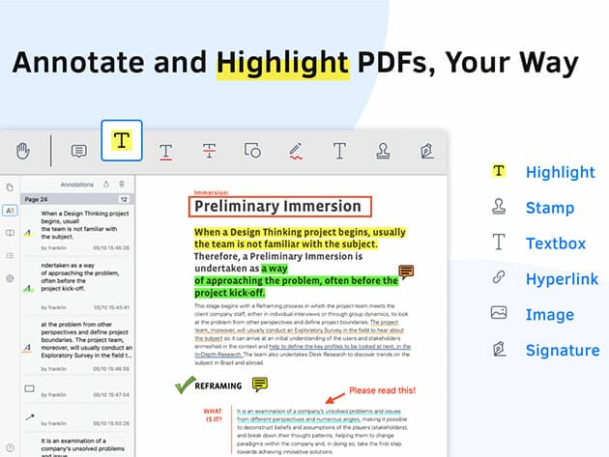Viewport: 609px width, 457px height.
Task: Select the Hand pan tool
Action: click(23, 151)
